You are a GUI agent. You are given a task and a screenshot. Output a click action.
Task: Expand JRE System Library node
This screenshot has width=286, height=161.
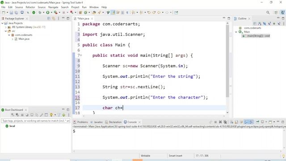[6, 27]
